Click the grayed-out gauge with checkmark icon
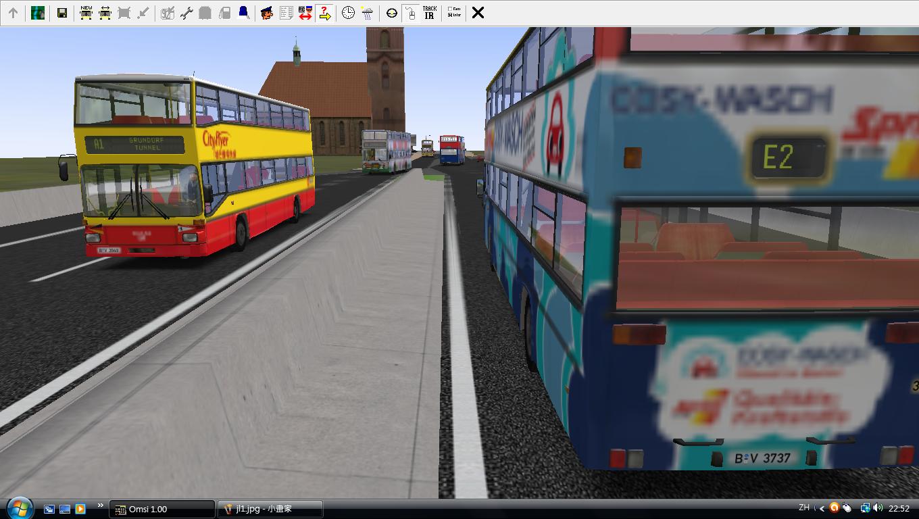The height and width of the screenshot is (519, 919). (168, 13)
